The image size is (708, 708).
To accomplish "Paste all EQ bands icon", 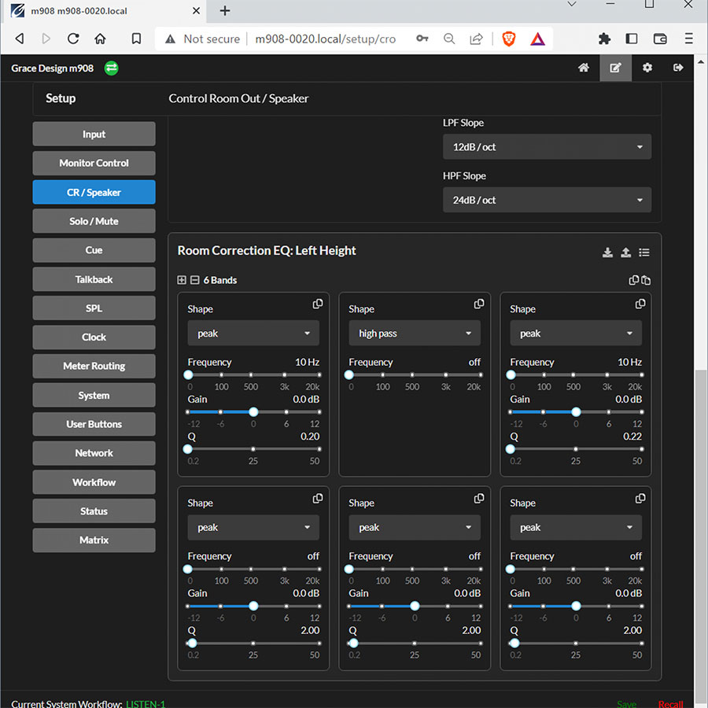I will pos(646,280).
